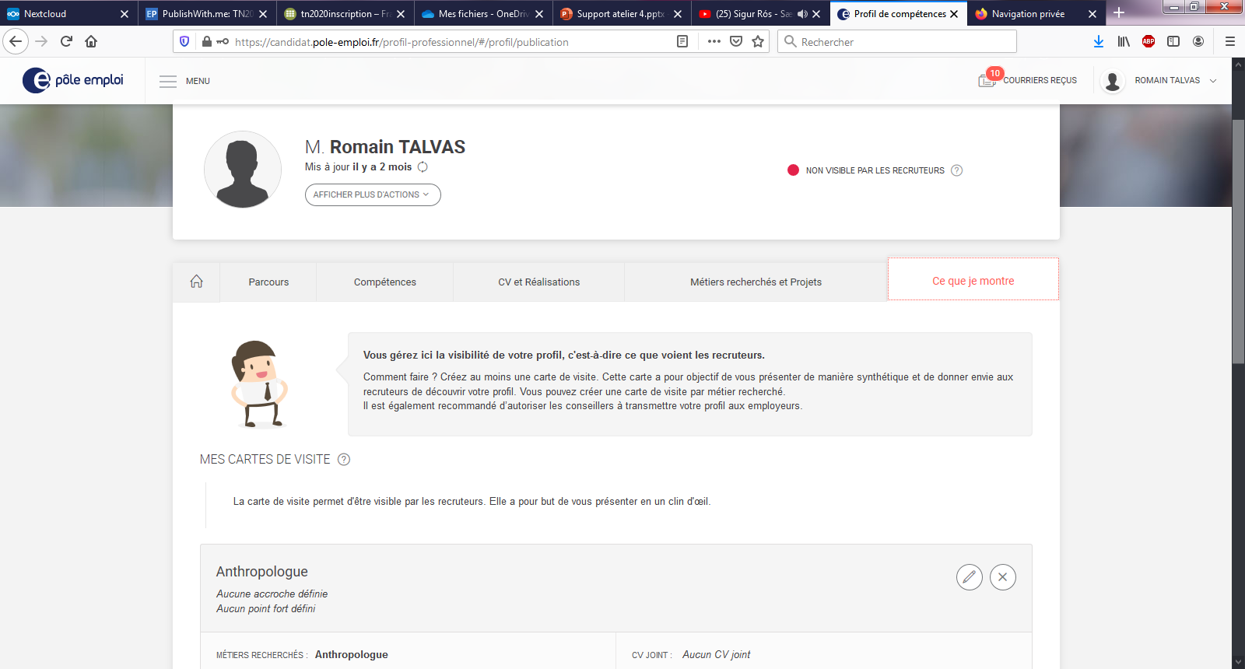The height and width of the screenshot is (669, 1245).
Task: Click the refresh icon beside update date
Action: [423, 167]
